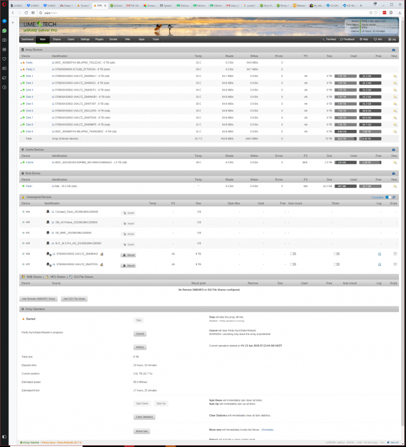Browse Disk 5 contents via view icon
The width and height of the screenshot is (406, 447).
[x=395, y=104]
